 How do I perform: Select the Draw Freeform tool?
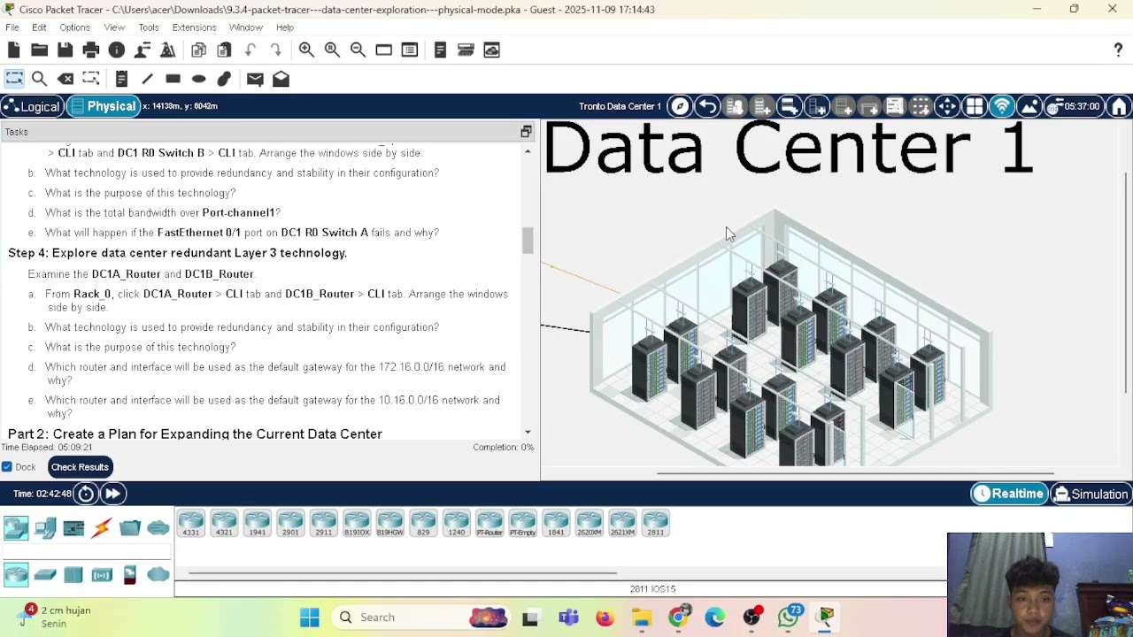coord(224,79)
